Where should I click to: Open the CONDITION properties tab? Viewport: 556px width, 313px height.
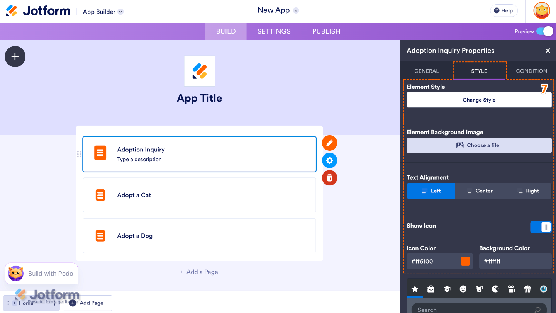pyautogui.click(x=531, y=71)
